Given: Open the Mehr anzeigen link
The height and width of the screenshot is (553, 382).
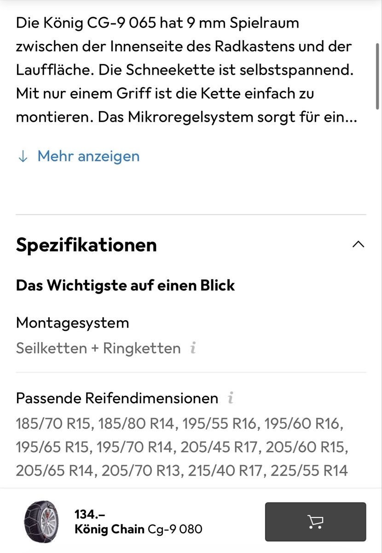Looking at the screenshot, I should [x=88, y=156].
